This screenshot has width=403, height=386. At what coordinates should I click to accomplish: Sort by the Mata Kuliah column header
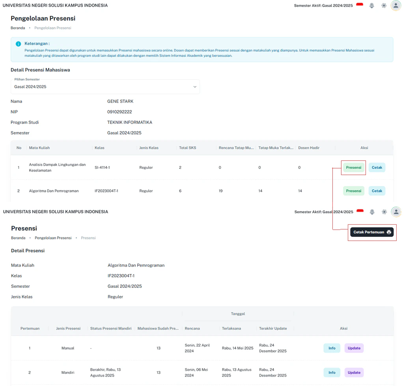point(39,148)
